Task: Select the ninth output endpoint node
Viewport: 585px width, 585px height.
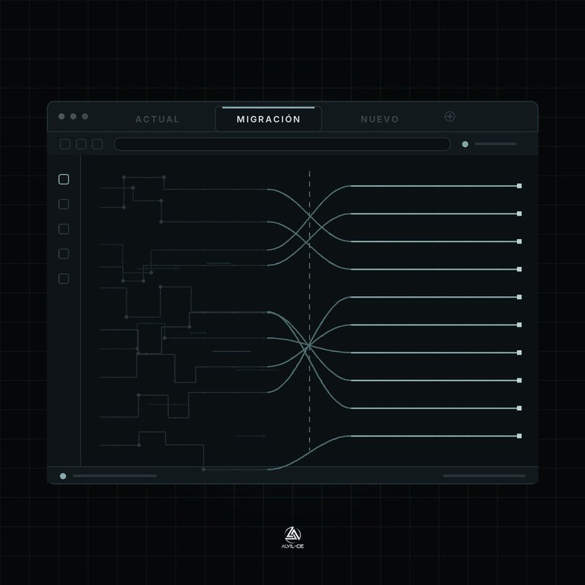Action: (519, 408)
